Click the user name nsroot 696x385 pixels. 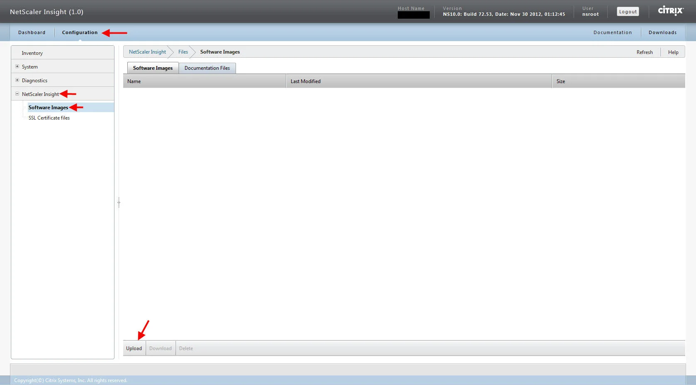click(x=590, y=14)
